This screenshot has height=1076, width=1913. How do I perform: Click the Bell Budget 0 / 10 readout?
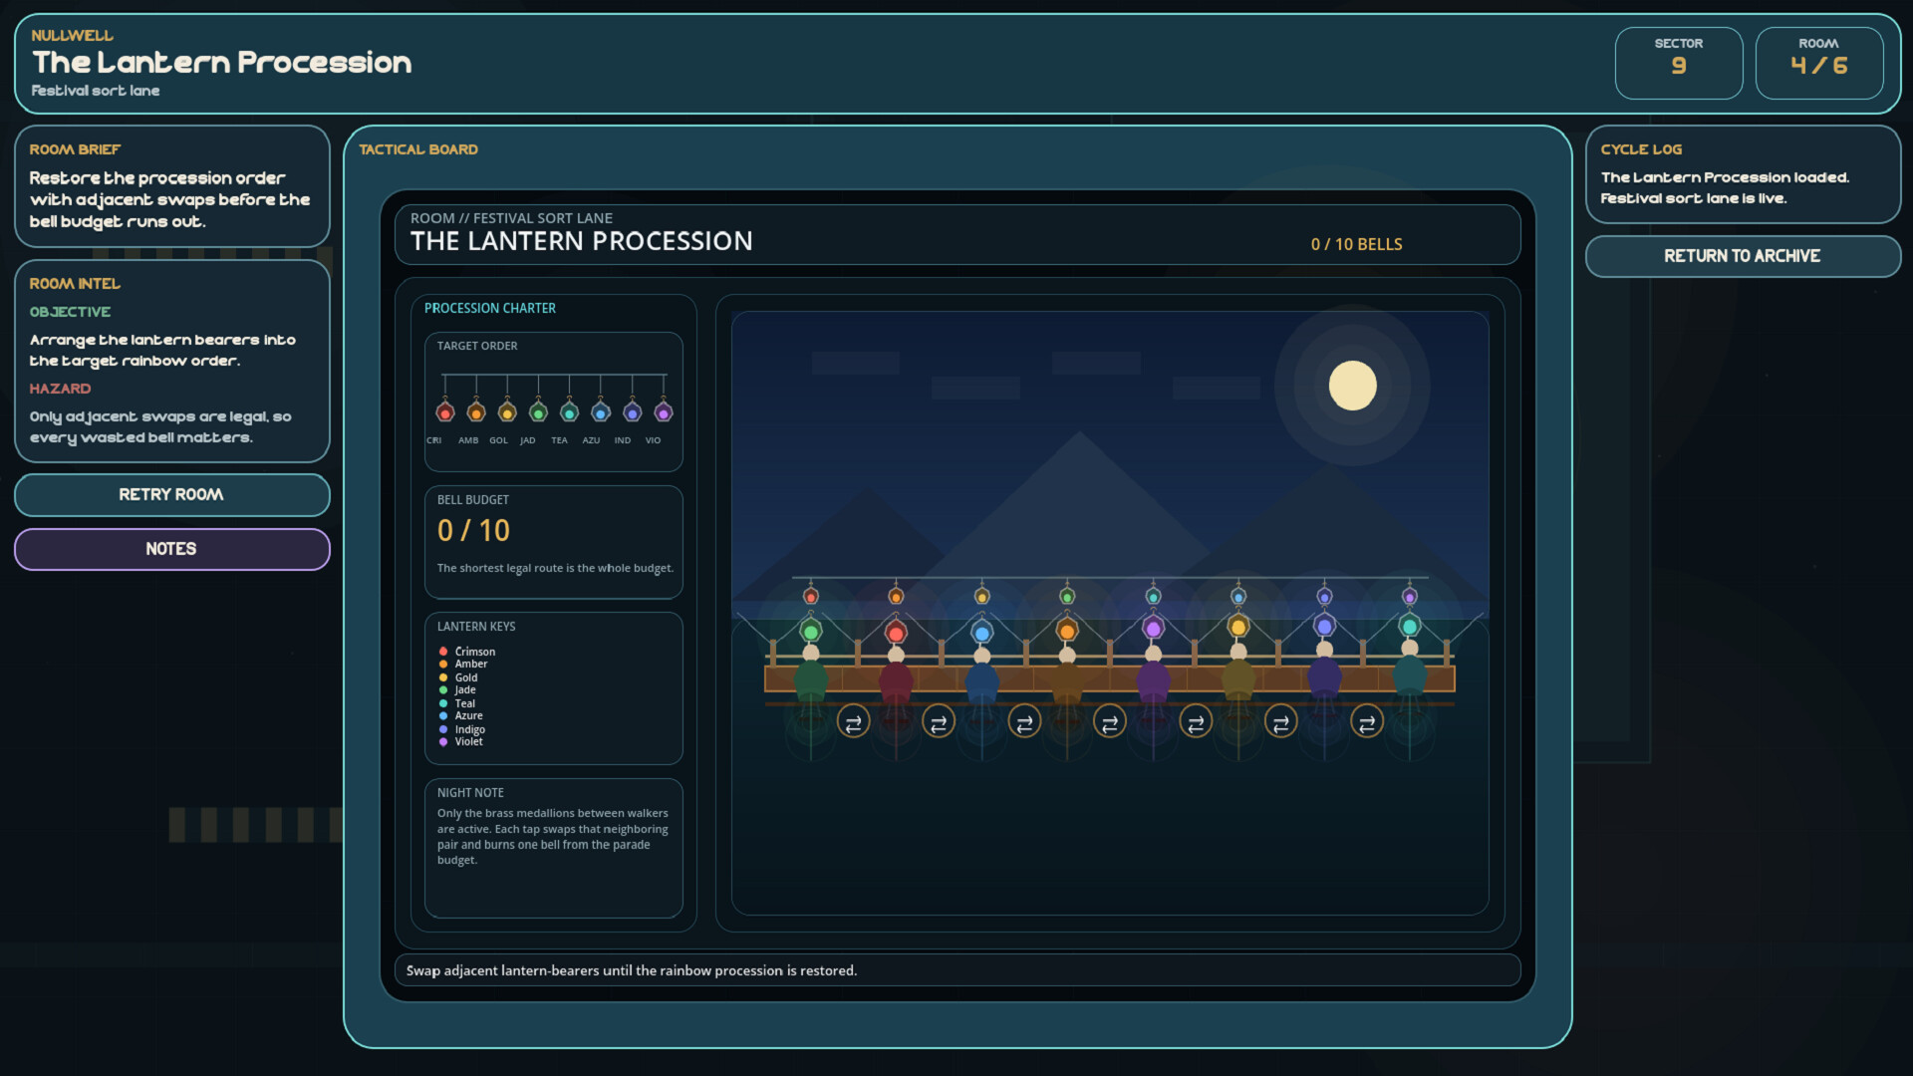tap(473, 531)
